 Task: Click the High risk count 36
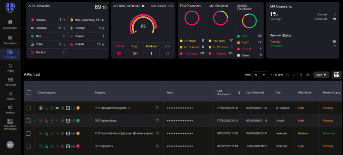135,54
